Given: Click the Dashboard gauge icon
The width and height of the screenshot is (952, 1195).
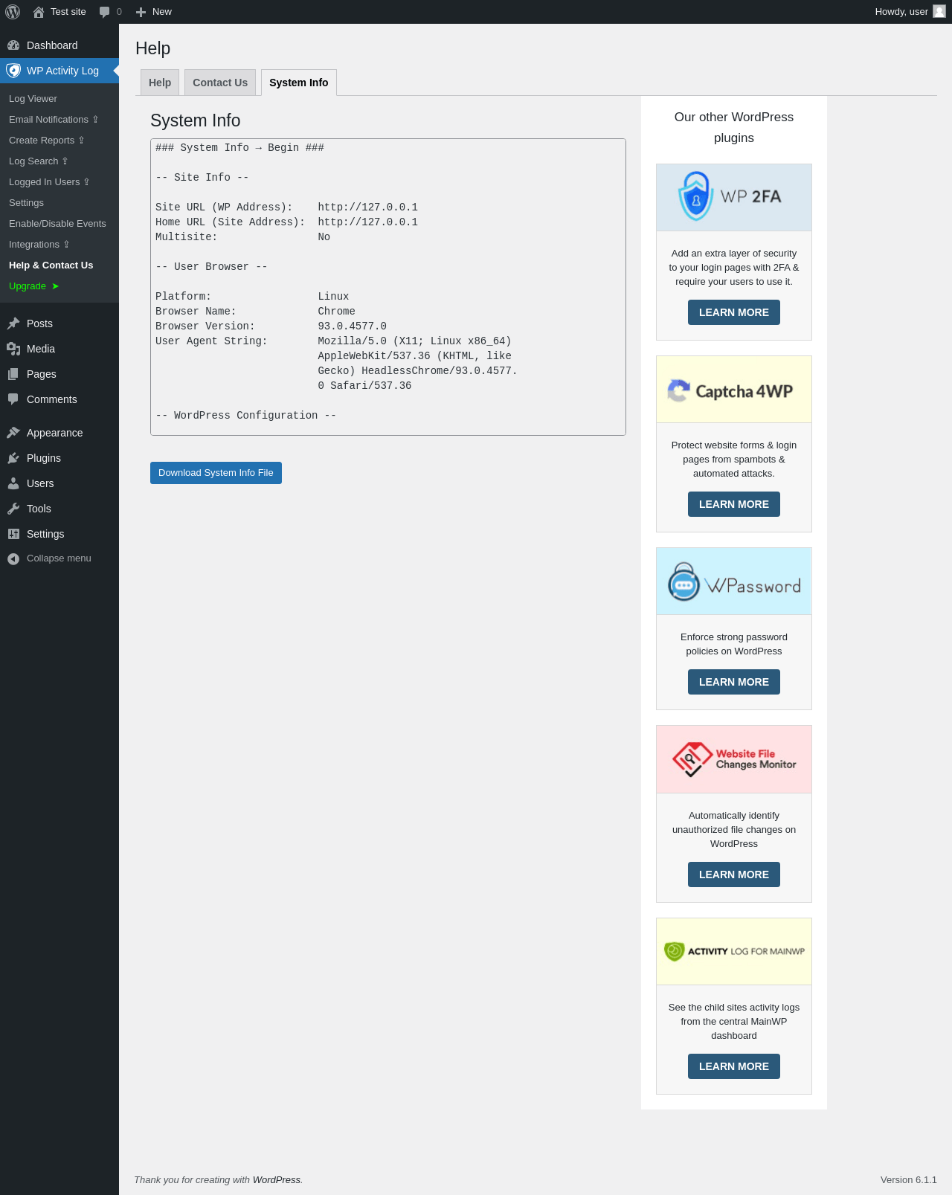Looking at the screenshot, I should [x=13, y=45].
